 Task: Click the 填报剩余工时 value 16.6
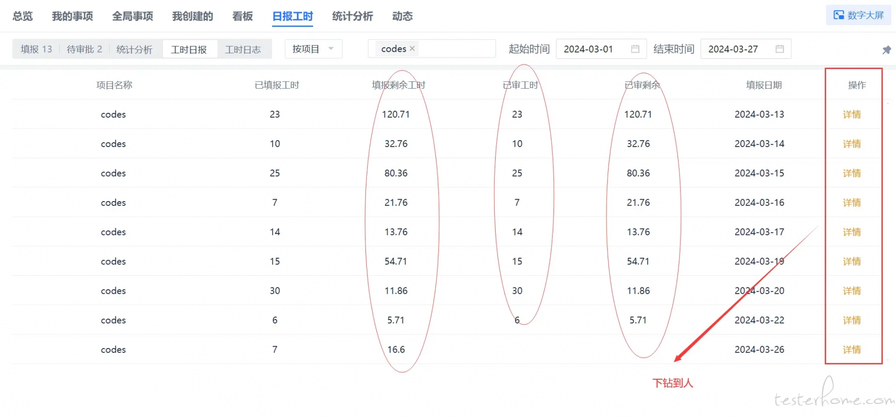396,349
